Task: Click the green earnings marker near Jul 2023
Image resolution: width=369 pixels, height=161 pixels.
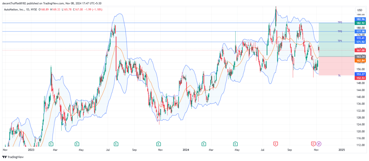Action: click(116, 144)
